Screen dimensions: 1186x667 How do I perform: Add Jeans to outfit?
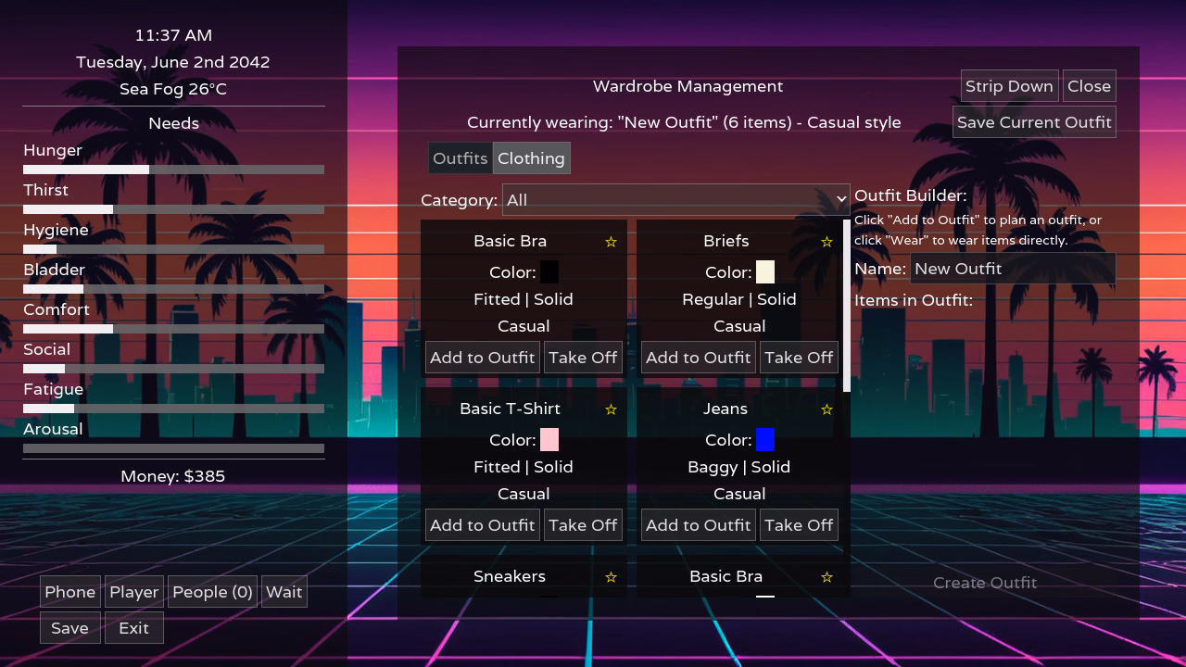(699, 525)
